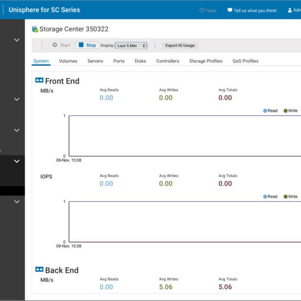
Task: Open the Display Last 5 Min dropdown
Action: [131, 46]
